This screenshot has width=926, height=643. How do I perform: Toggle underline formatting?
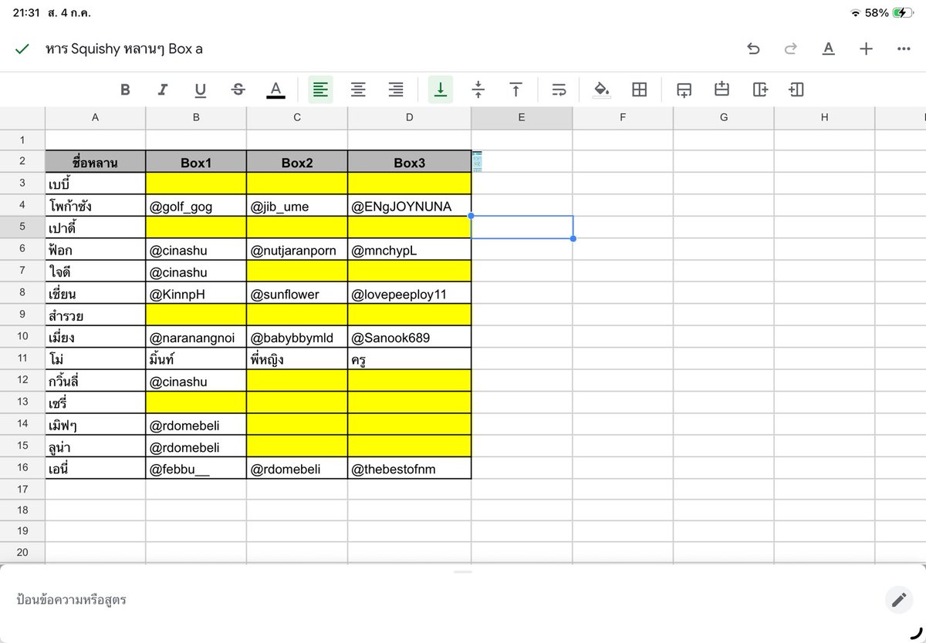(200, 90)
